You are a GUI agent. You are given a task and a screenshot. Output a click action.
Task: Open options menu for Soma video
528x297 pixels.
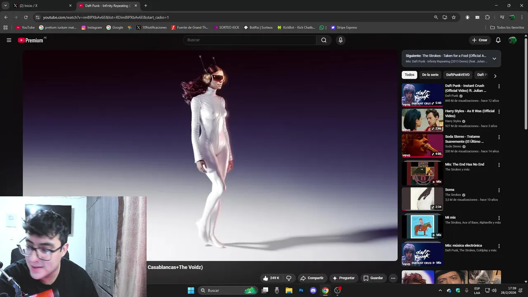[499, 191]
